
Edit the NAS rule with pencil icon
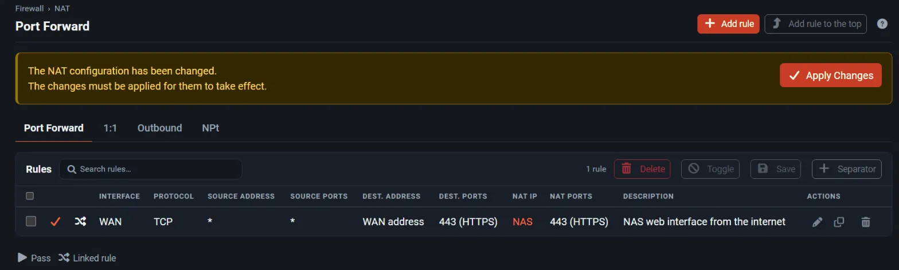pos(818,222)
